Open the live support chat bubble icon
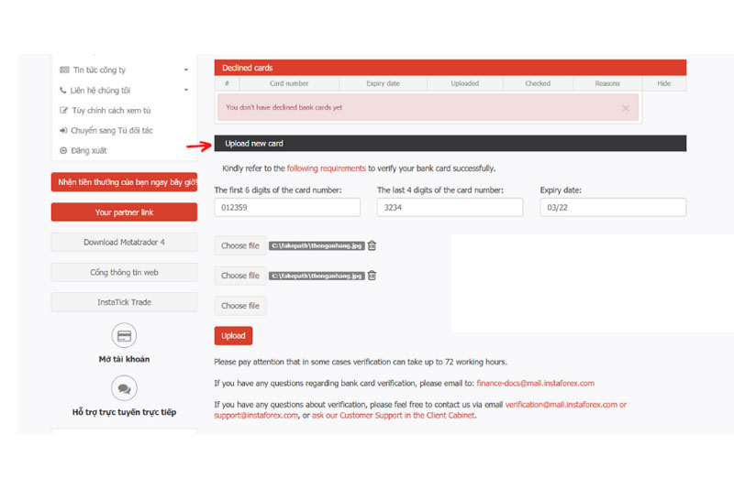Viewport: 734px width, 478px height. [124, 388]
